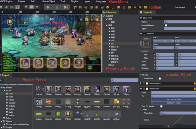
Task: Click the Step forward button
Action: 66,7
